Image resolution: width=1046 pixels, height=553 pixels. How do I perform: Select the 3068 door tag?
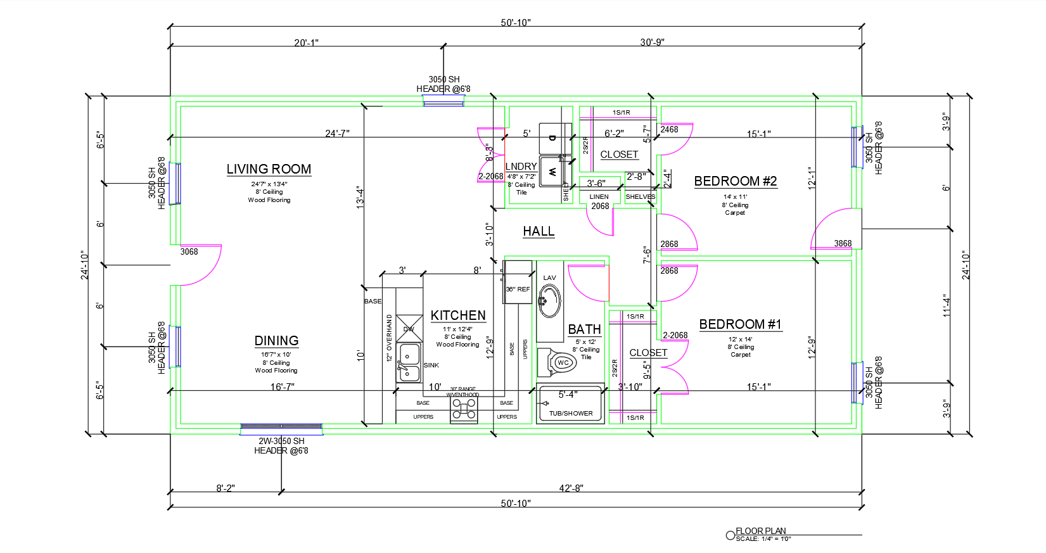click(189, 251)
